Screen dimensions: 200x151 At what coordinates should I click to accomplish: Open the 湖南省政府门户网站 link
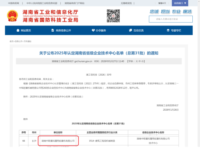(75, 3)
